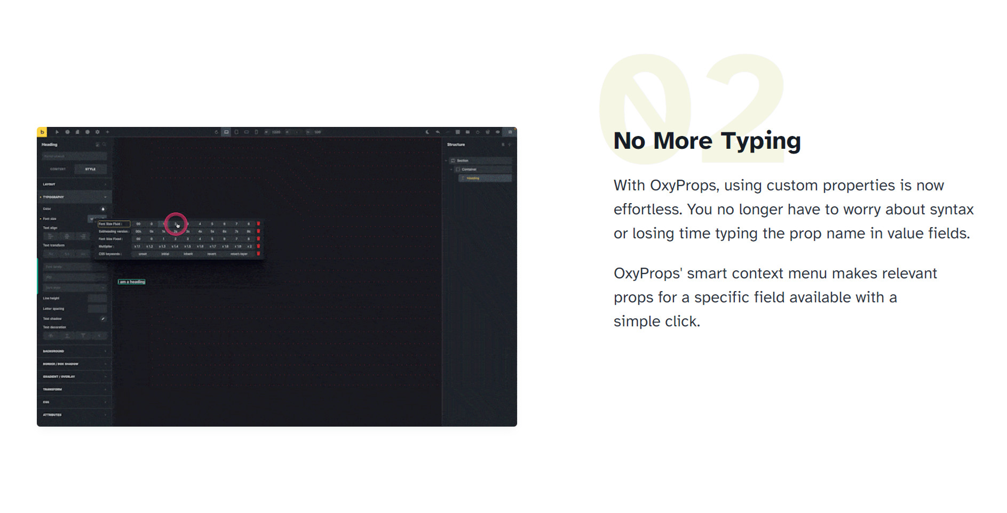Toggle the underline Text decoration button

[67, 336]
